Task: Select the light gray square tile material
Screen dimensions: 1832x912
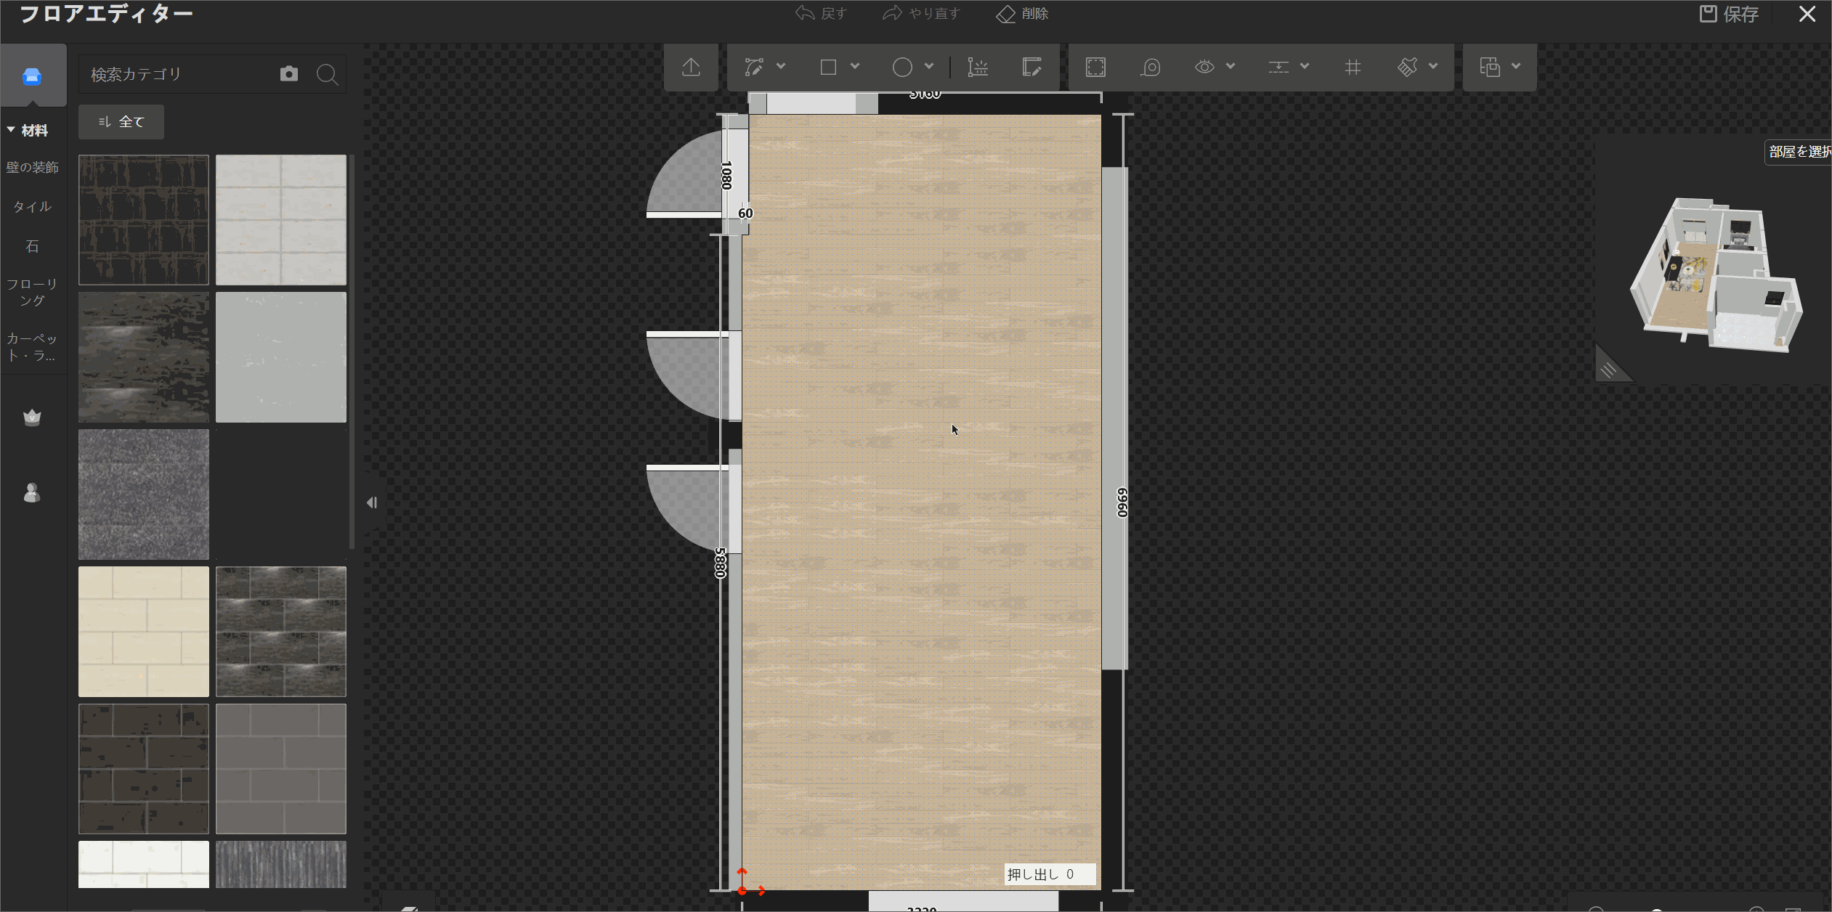Action: coord(281,220)
